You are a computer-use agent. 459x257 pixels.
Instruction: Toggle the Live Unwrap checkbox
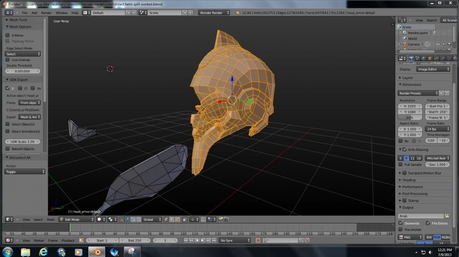click(8, 59)
